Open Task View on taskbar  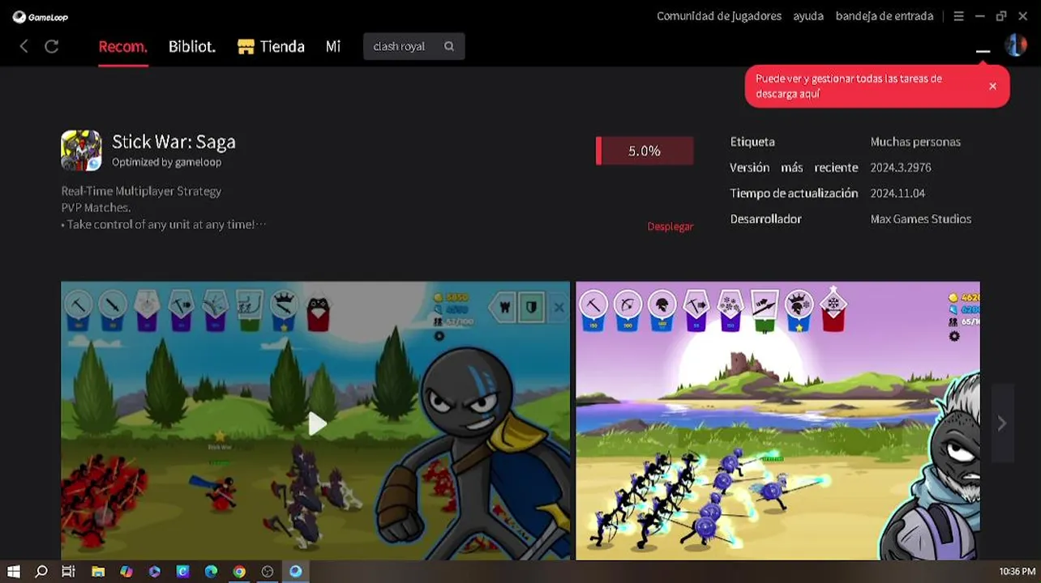point(69,572)
